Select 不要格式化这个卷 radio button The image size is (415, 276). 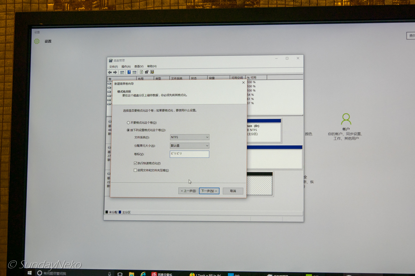(128, 123)
